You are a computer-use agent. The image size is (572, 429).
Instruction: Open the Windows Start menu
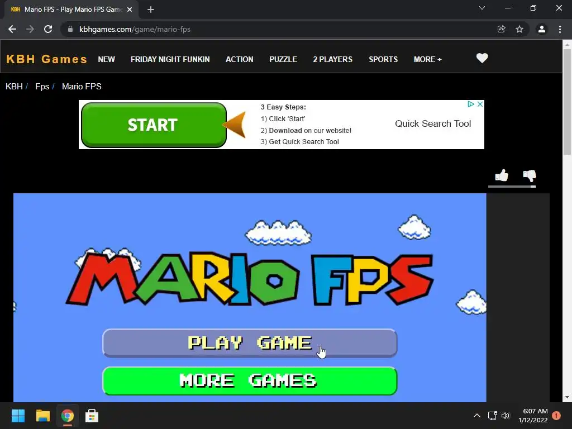click(18, 416)
